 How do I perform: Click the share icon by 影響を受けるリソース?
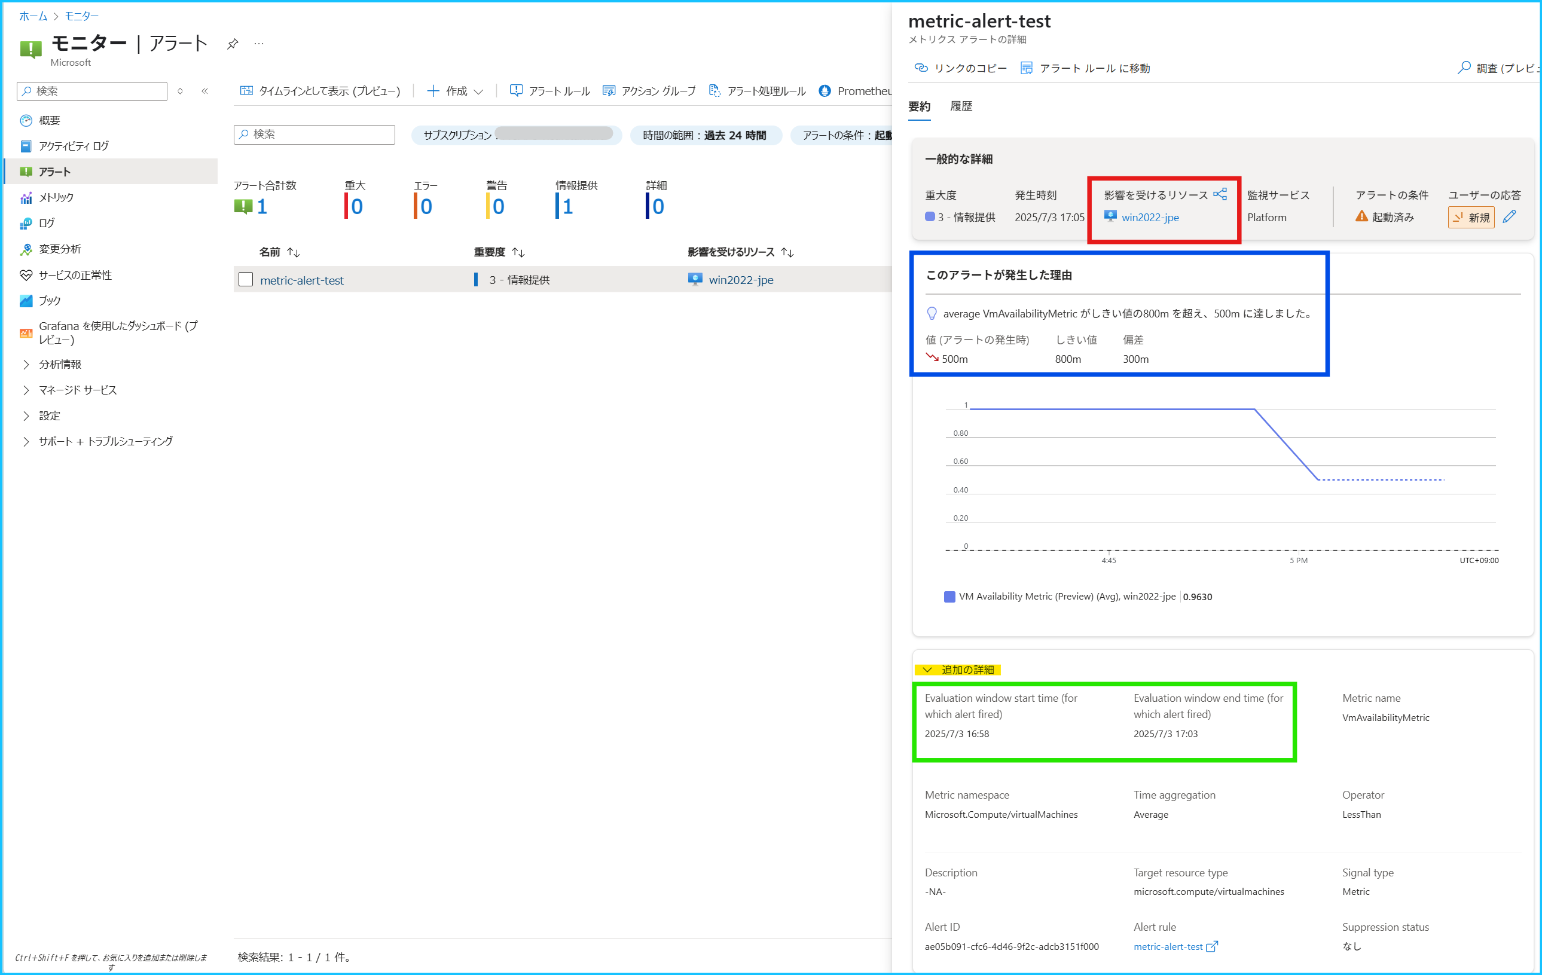point(1220,194)
